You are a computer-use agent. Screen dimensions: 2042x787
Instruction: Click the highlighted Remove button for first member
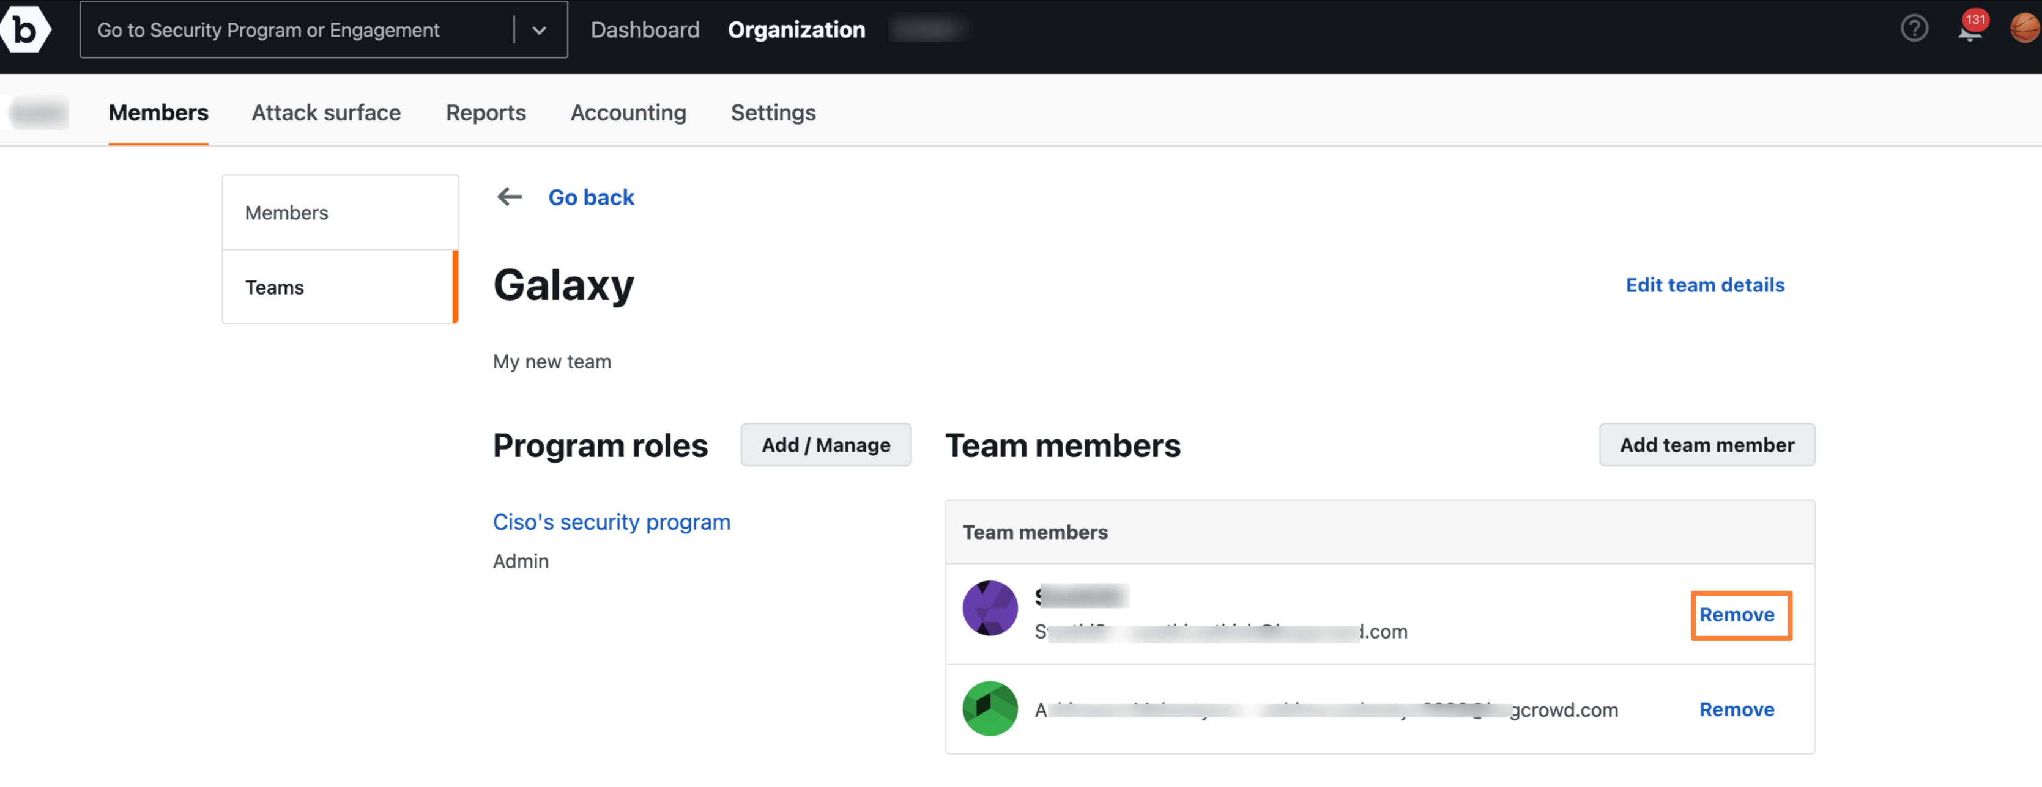[x=1737, y=613]
